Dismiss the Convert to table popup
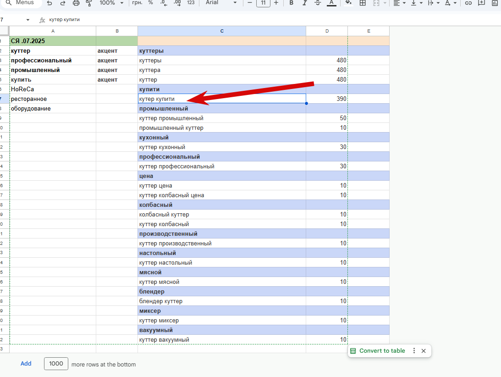Screen dimensions: 501x377 pyautogui.click(x=424, y=351)
